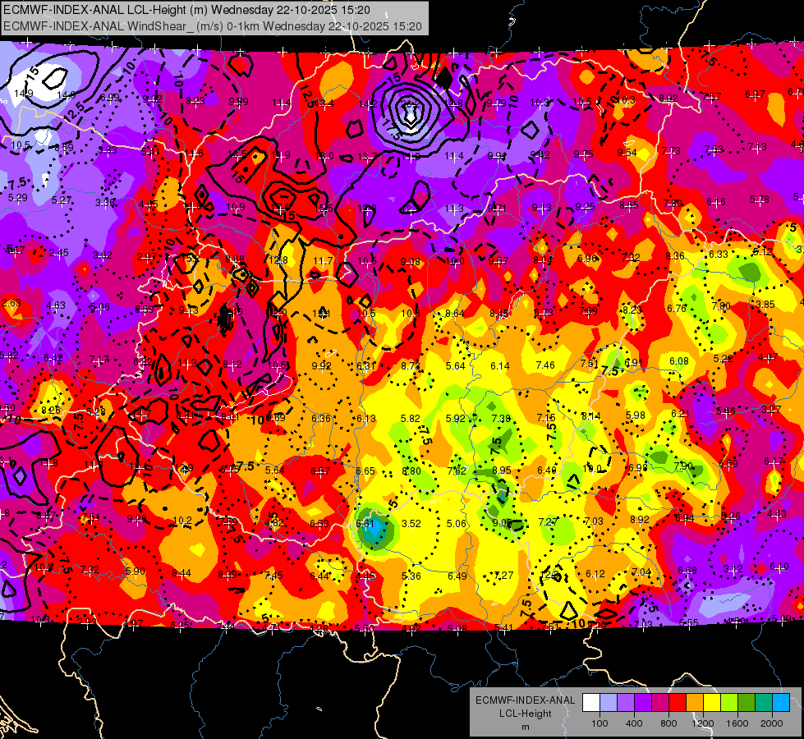Screen dimensions: 804x739
Task: Click the map value 6.14
Action: click(500, 365)
